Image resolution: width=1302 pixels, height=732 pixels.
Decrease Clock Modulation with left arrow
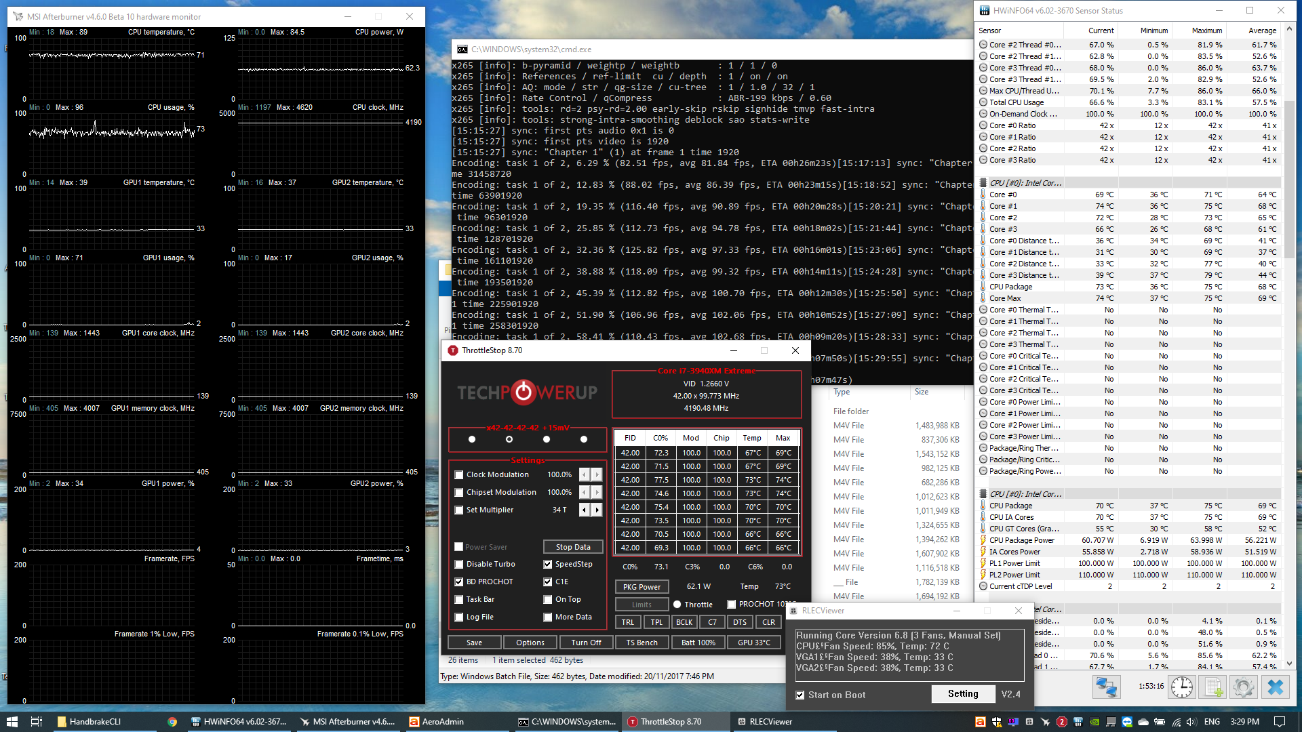click(584, 474)
